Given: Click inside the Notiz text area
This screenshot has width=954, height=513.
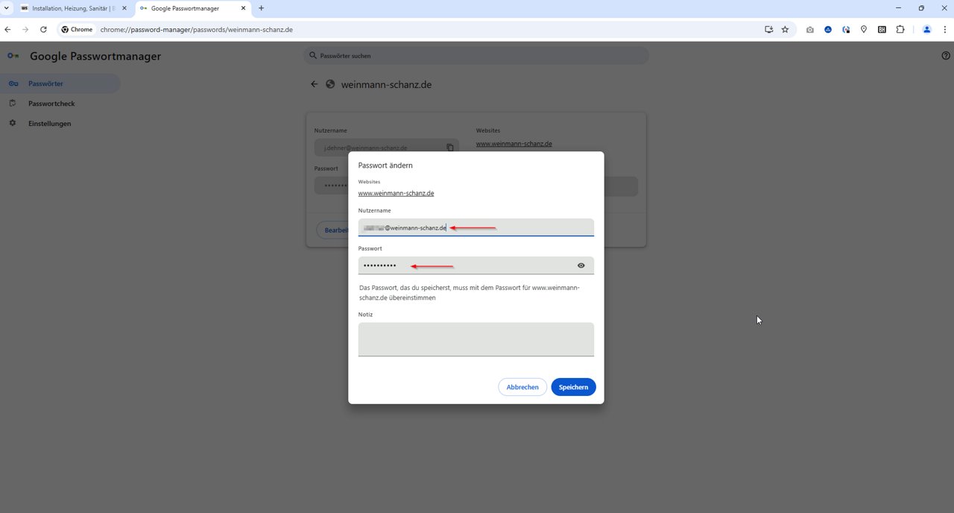Looking at the screenshot, I should pos(476,339).
